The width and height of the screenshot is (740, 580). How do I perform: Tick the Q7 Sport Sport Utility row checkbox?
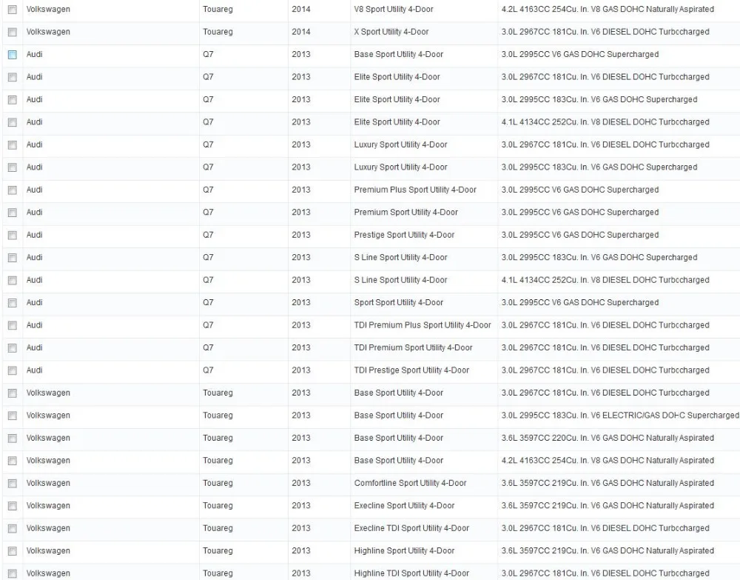pos(13,303)
